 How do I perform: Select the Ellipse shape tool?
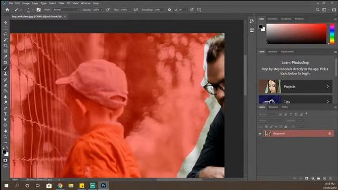click(6, 125)
